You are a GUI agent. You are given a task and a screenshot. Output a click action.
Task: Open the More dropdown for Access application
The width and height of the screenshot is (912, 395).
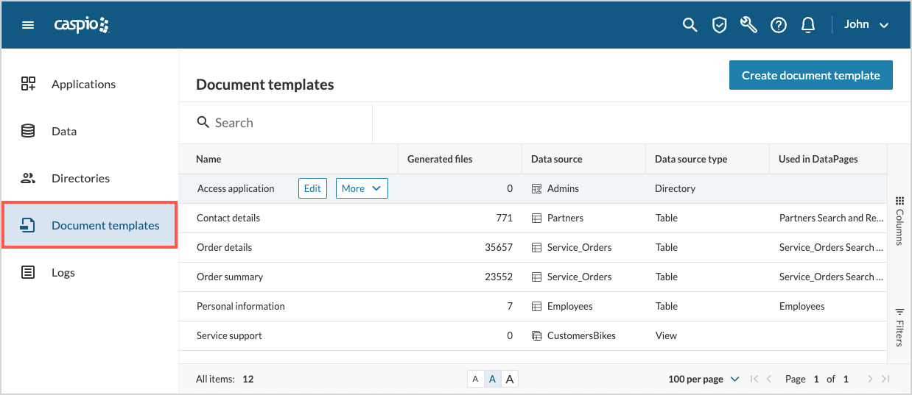[x=362, y=188]
